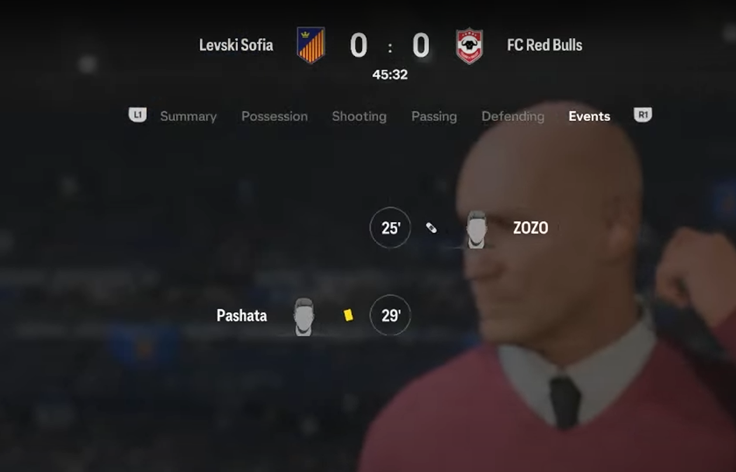Select the ZOZO player name
This screenshot has width=736, height=472.
pyautogui.click(x=530, y=228)
